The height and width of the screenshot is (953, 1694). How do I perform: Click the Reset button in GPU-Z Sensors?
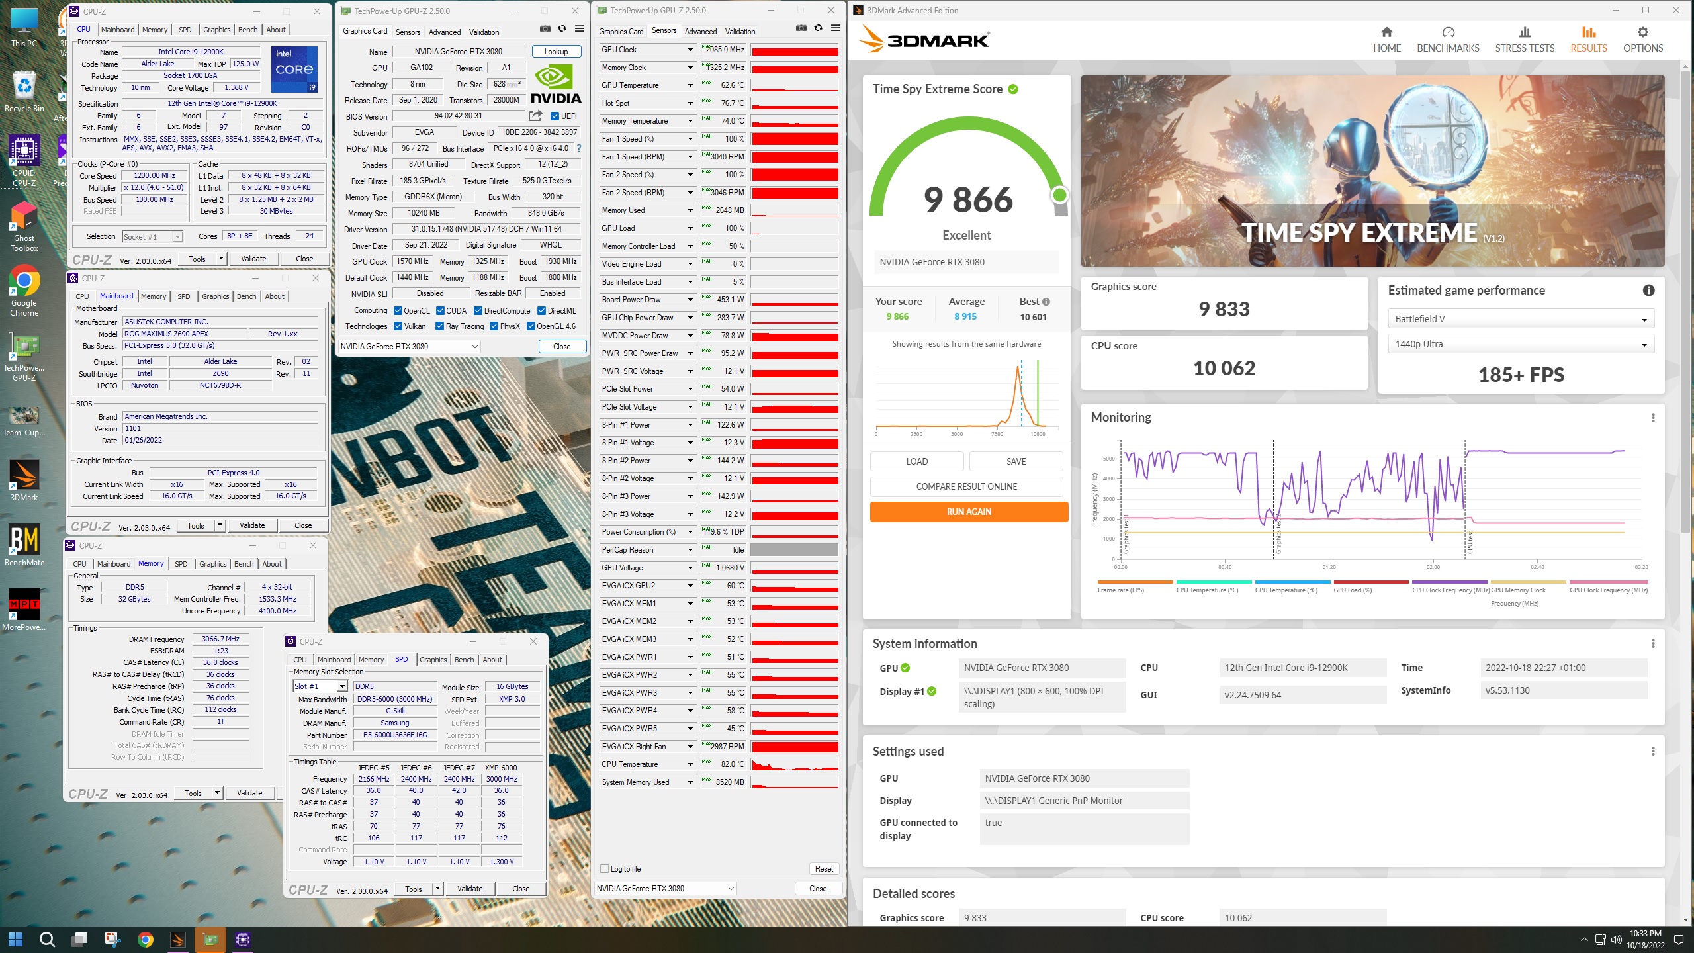(824, 869)
